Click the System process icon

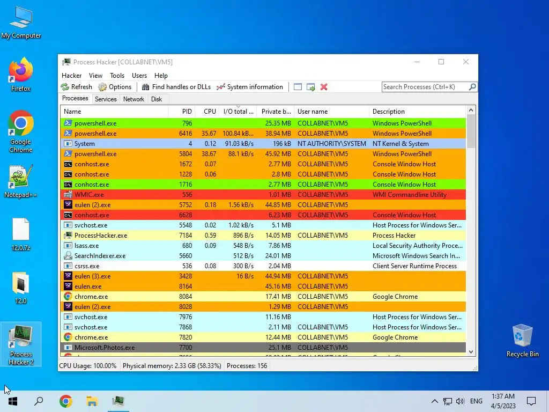point(68,144)
